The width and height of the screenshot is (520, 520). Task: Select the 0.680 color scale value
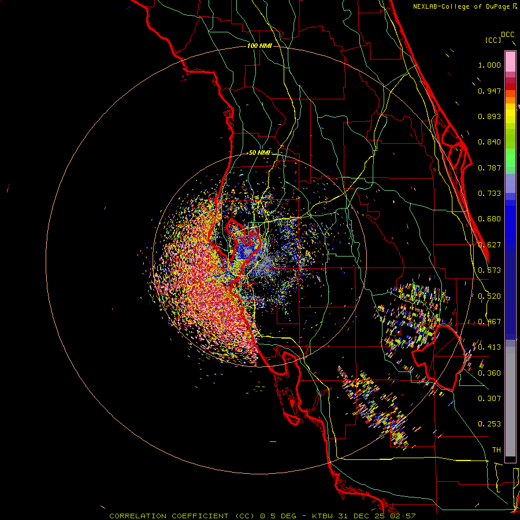pyautogui.click(x=489, y=219)
